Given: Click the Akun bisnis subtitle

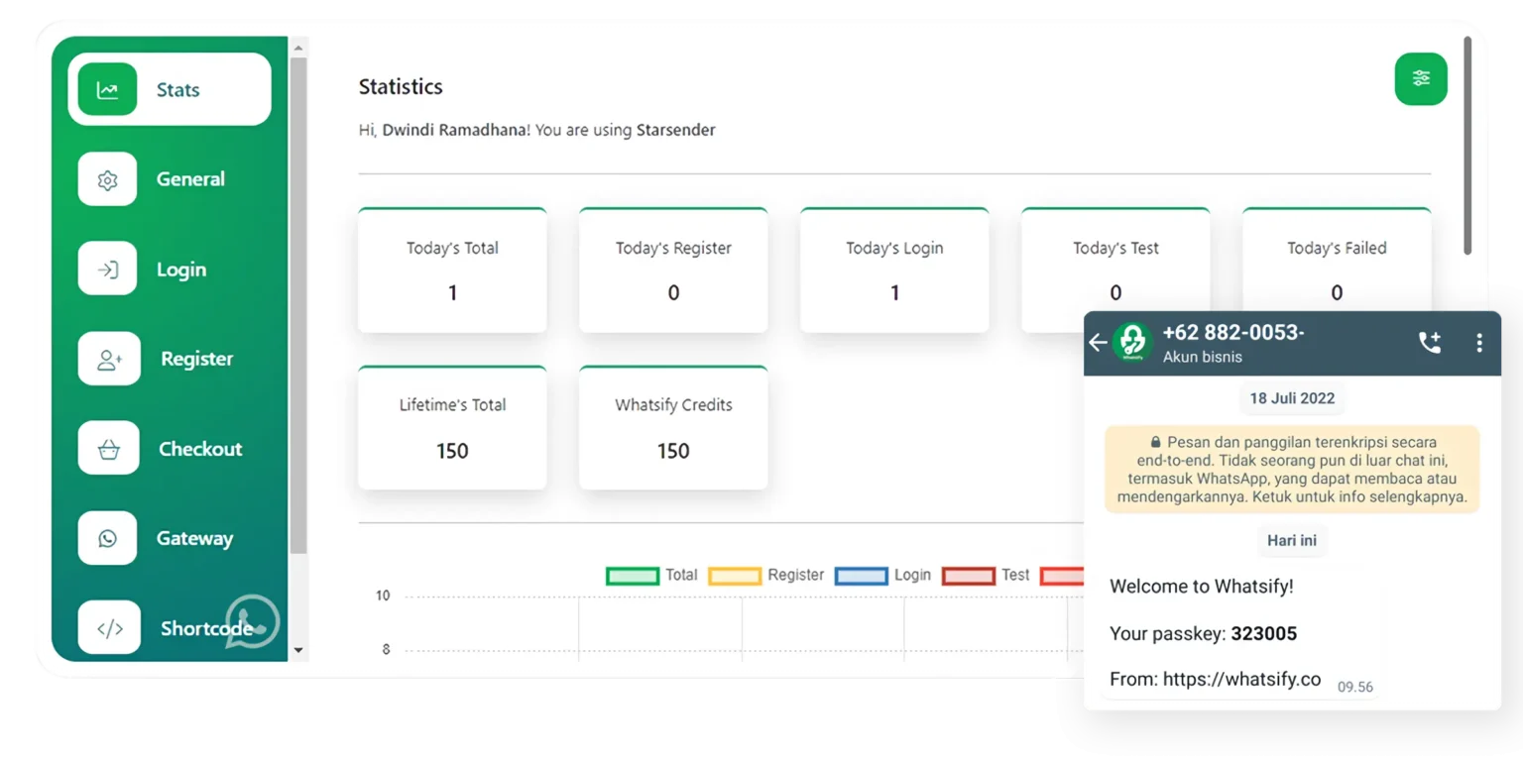Looking at the screenshot, I should pyautogui.click(x=1202, y=357).
